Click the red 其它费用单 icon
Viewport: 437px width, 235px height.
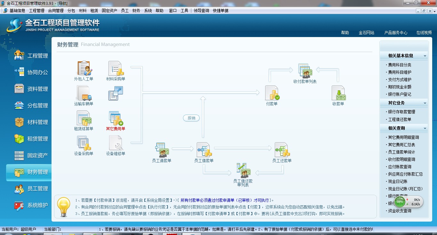(116, 118)
